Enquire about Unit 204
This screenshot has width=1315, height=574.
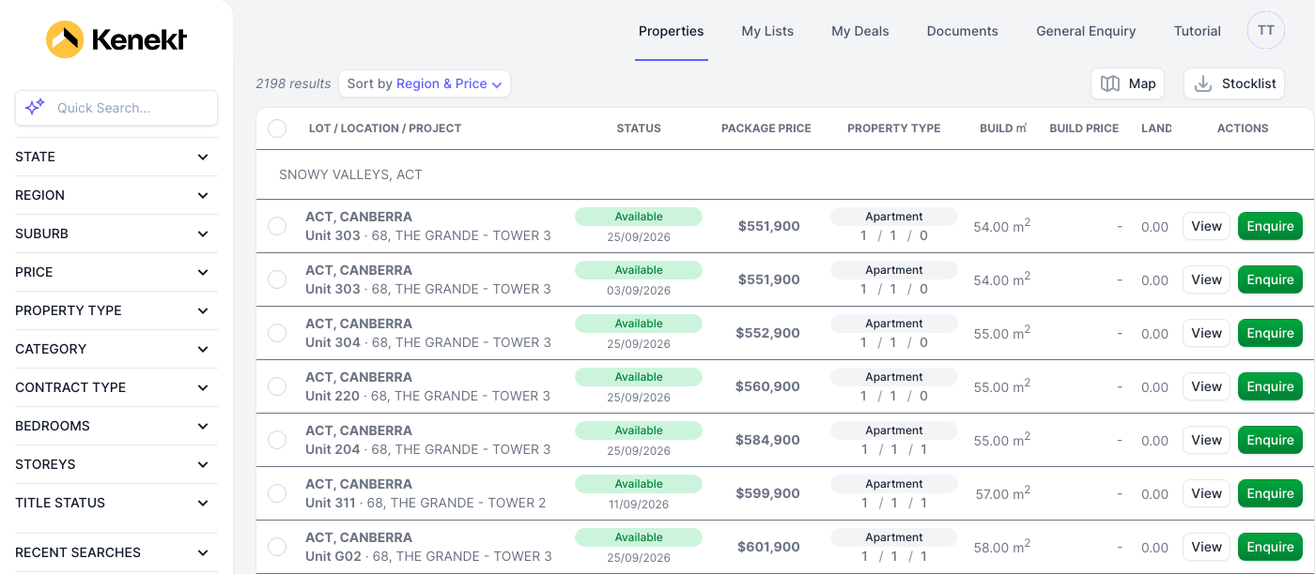pos(1270,440)
